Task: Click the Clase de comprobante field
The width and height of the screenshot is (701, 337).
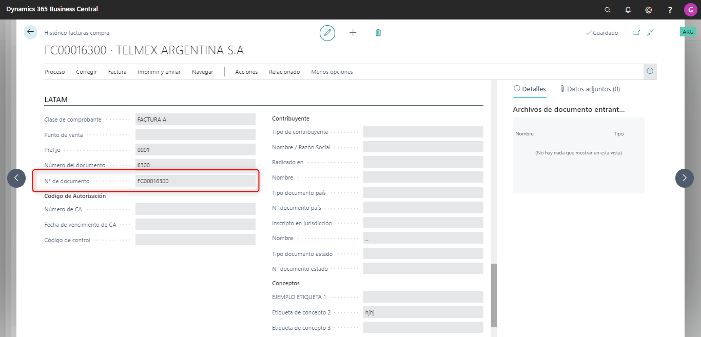Action: click(x=196, y=120)
